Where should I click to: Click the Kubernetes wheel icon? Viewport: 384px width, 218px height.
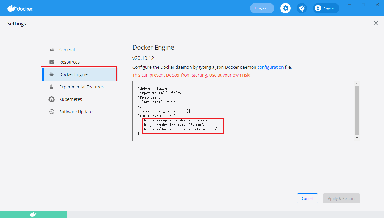[52, 99]
